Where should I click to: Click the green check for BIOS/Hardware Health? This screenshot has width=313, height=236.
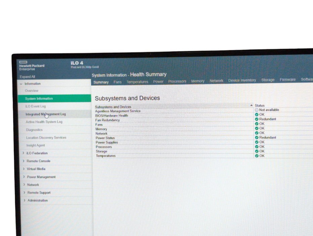(x=257, y=115)
